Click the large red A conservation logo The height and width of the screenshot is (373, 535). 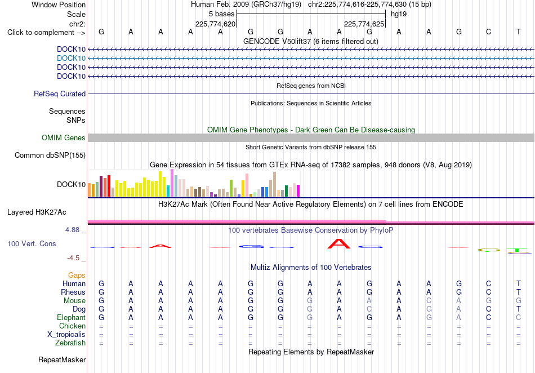[x=339, y=243]
